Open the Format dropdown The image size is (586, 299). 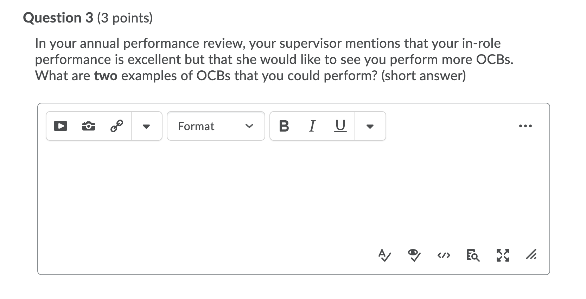point(216,126)
